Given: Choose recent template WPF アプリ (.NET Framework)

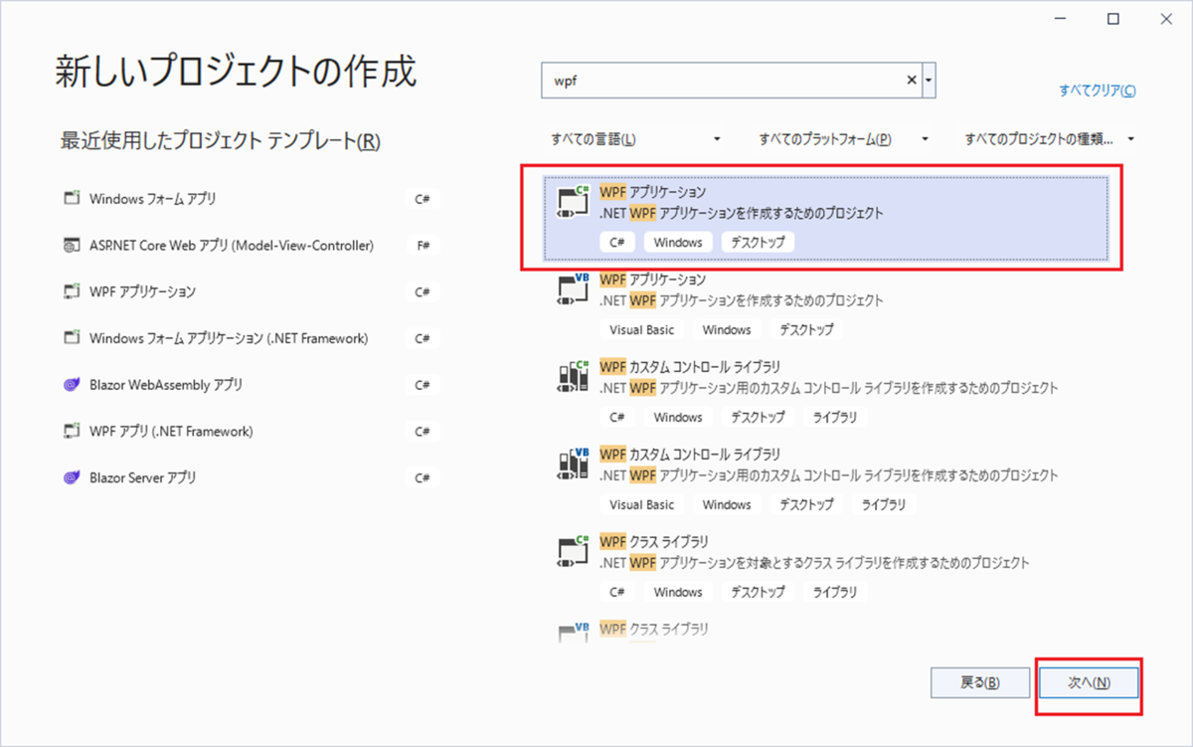Looking at the screenshot, I should point(250,431).
